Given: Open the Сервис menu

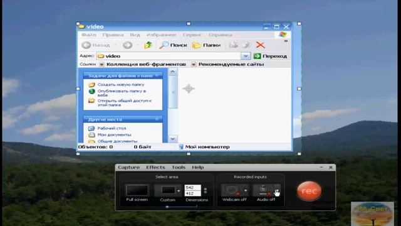Looking at the screenshot, I should click(x=192, y=35).
